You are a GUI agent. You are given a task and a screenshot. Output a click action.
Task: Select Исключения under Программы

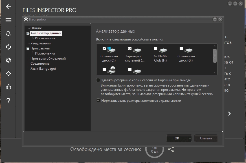[x=45, y=53]
